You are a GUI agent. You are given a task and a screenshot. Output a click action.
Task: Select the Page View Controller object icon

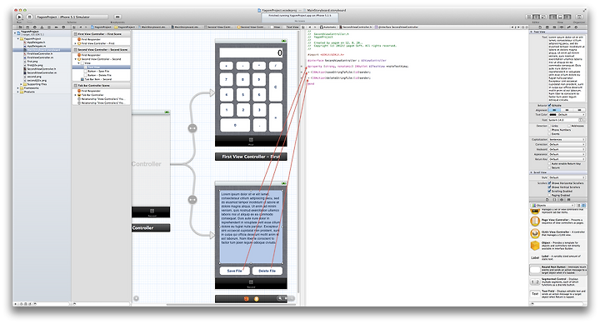534,221
